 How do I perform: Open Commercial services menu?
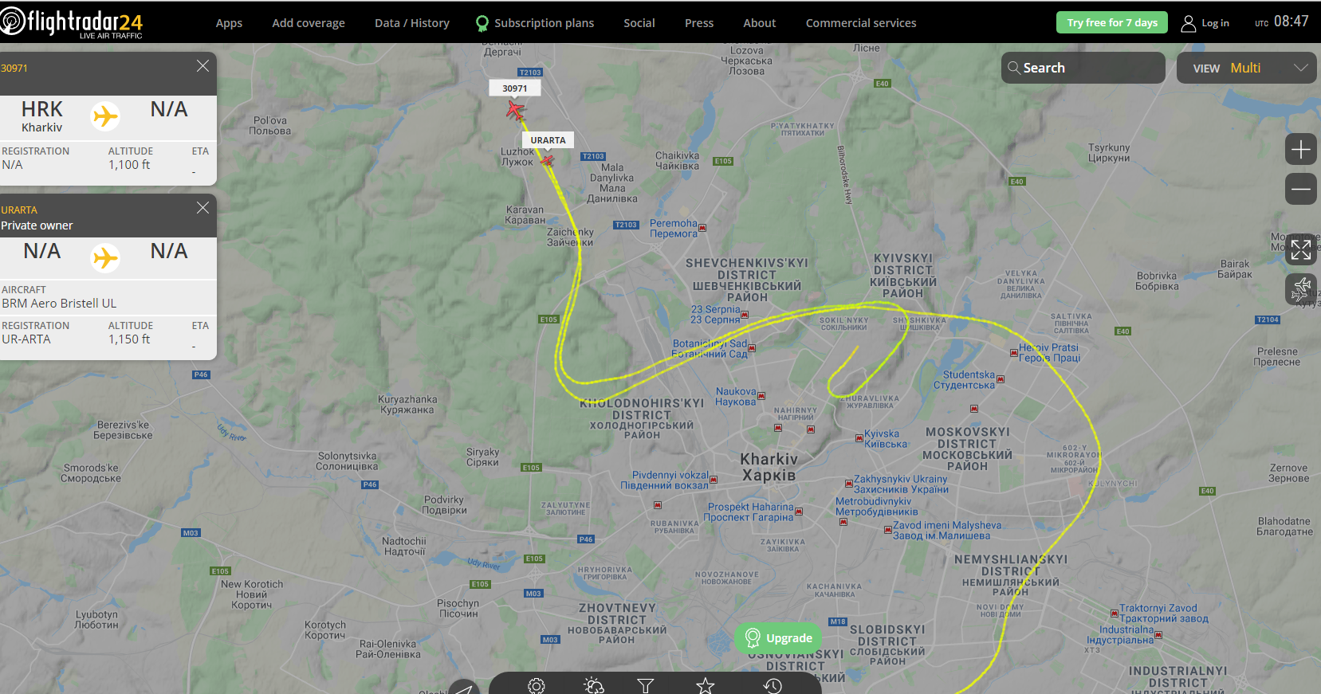pos(861,23)
